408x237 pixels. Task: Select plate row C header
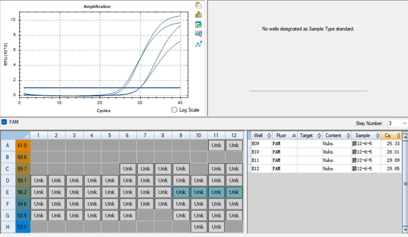[x=7, y=169]
